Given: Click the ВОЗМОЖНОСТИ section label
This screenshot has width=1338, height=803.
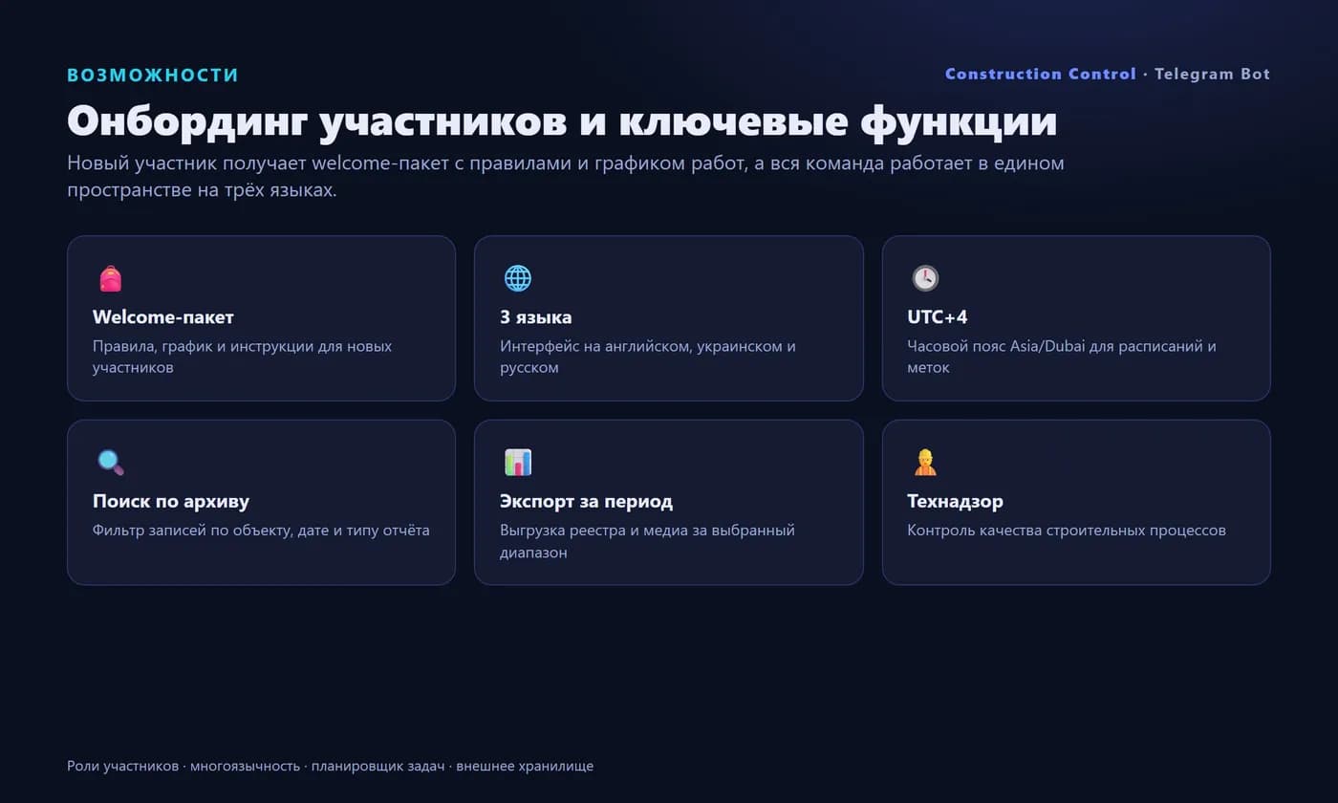Looking at the screenshot, I should click(153, 76).
